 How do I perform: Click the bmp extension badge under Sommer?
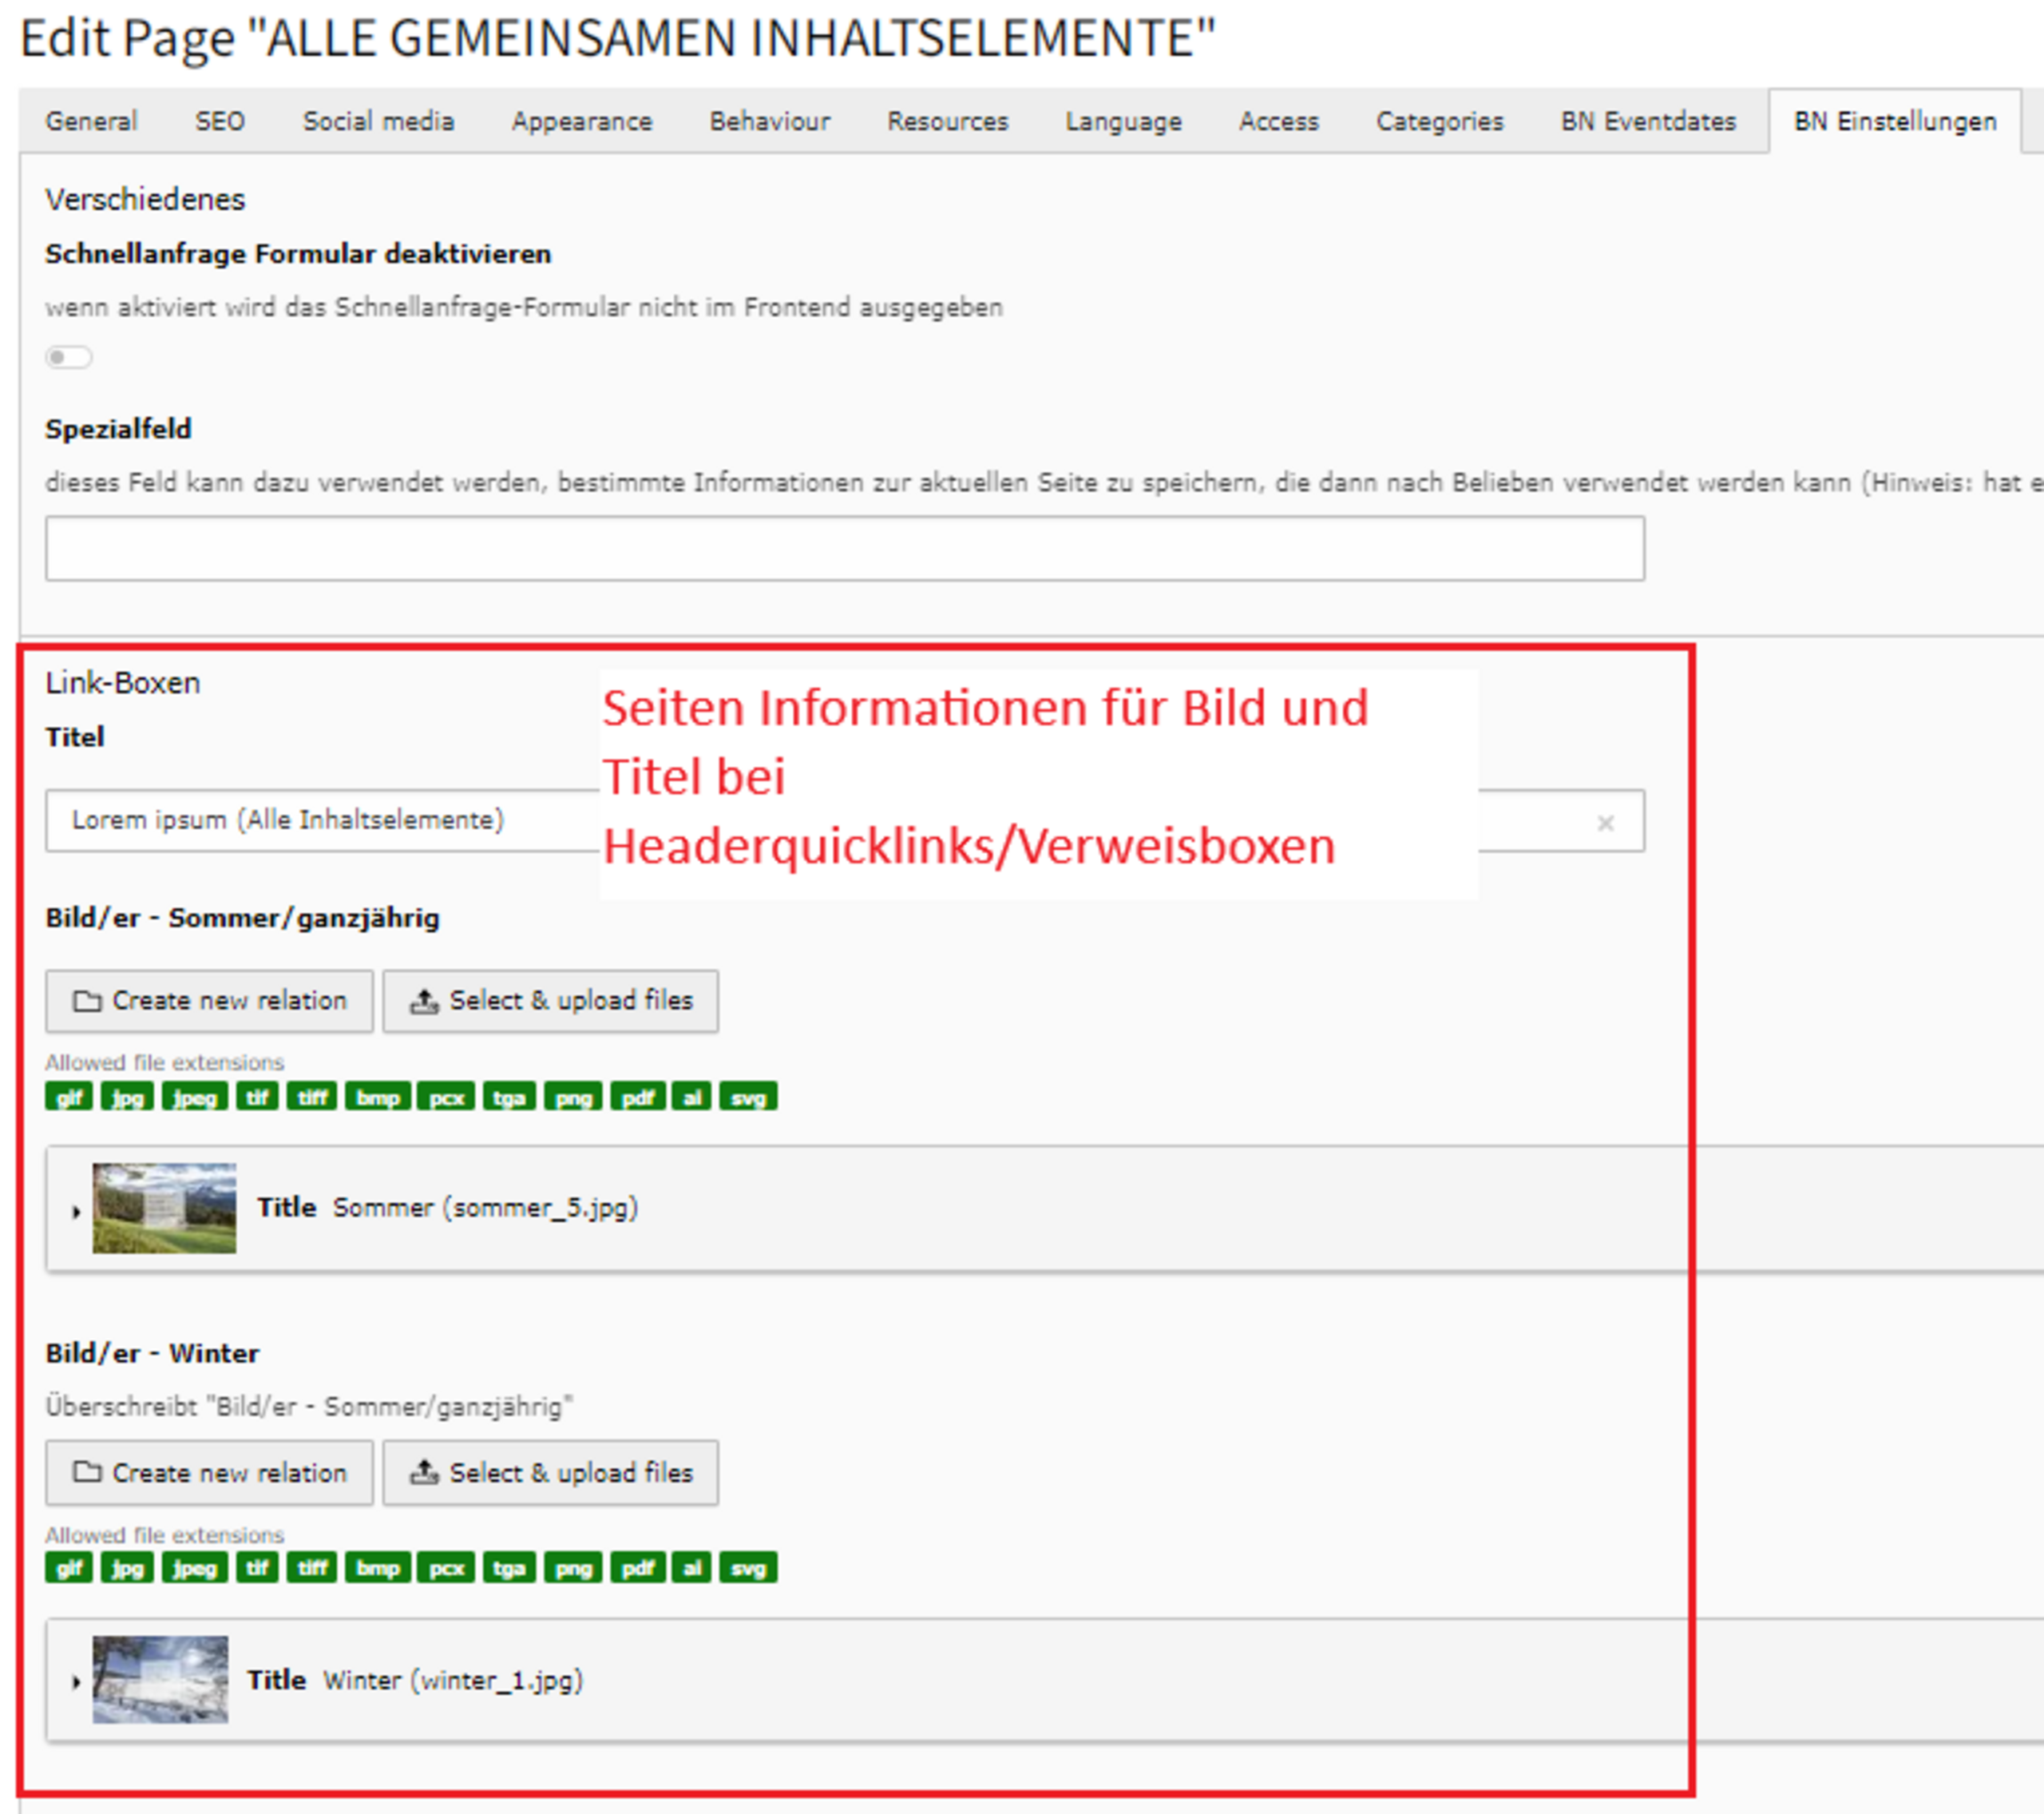pyautogui.click(x=378, y=1098)
